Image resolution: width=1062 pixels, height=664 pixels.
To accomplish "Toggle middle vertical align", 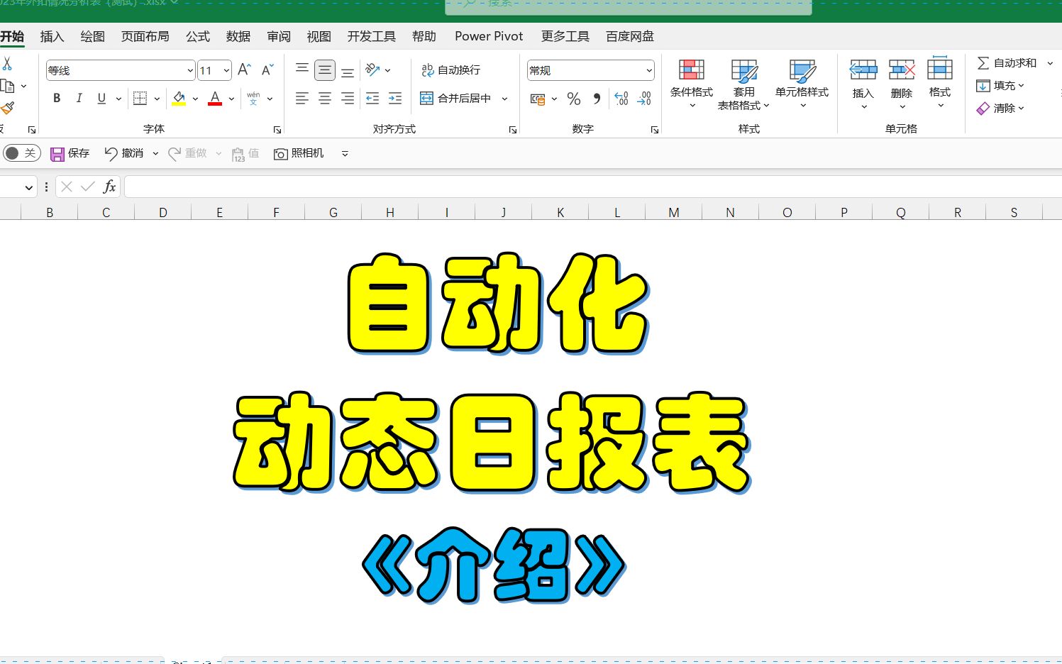I will tap(325, 70).
